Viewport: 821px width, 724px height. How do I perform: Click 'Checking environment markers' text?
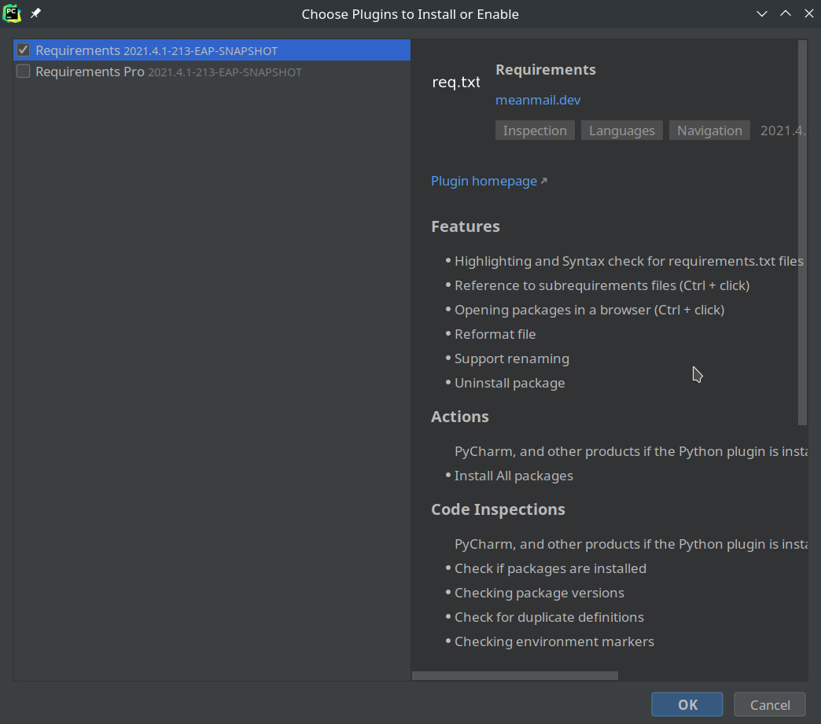pos(554,641)
